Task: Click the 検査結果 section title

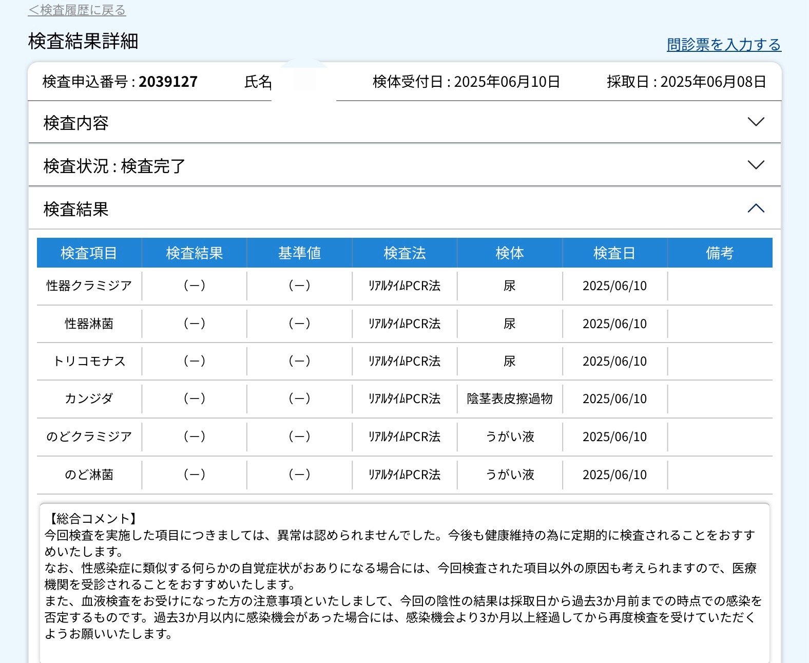Action: point(76,210)
